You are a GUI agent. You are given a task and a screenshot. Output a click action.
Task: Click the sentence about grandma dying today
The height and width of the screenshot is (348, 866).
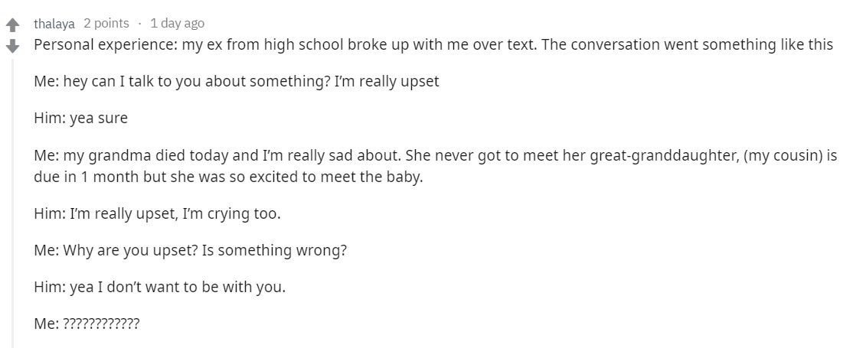pos(217,156)
